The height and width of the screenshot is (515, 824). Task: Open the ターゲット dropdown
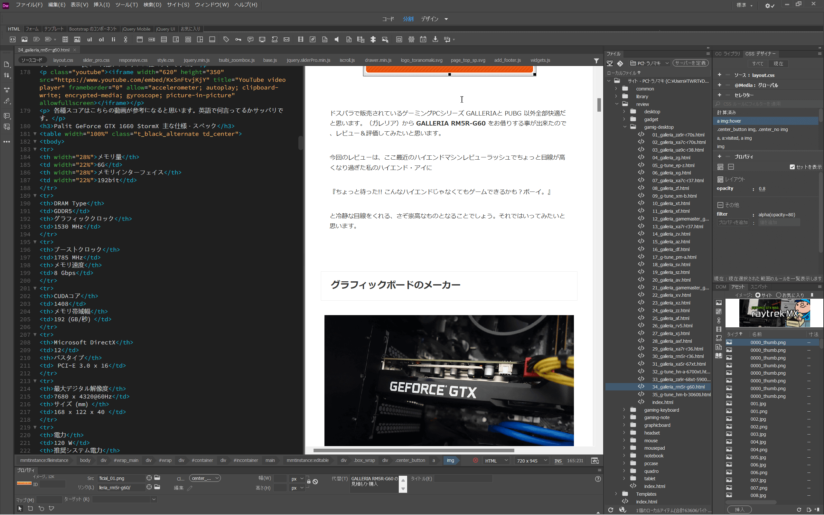pyautogui.click(x=124, y=499)
